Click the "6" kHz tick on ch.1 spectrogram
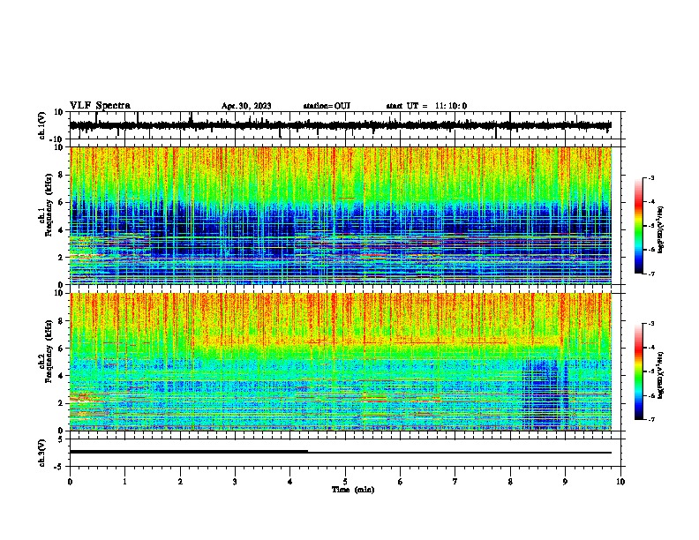699x540 pixels. pyautogui.click(x=61, y=202)
